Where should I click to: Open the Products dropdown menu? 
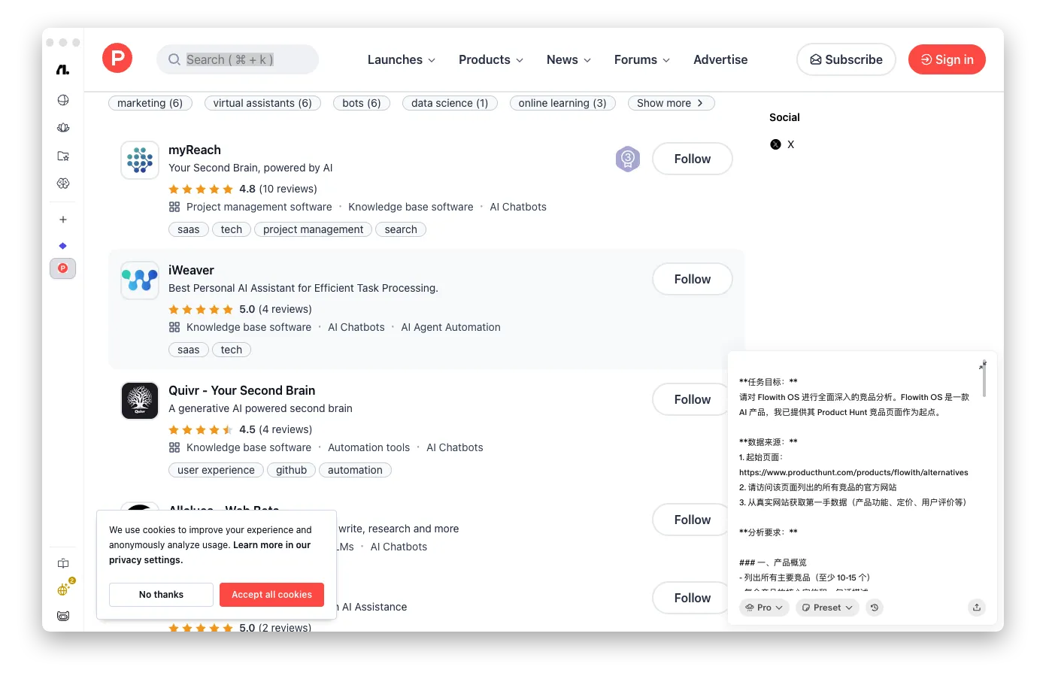[491, 59]
